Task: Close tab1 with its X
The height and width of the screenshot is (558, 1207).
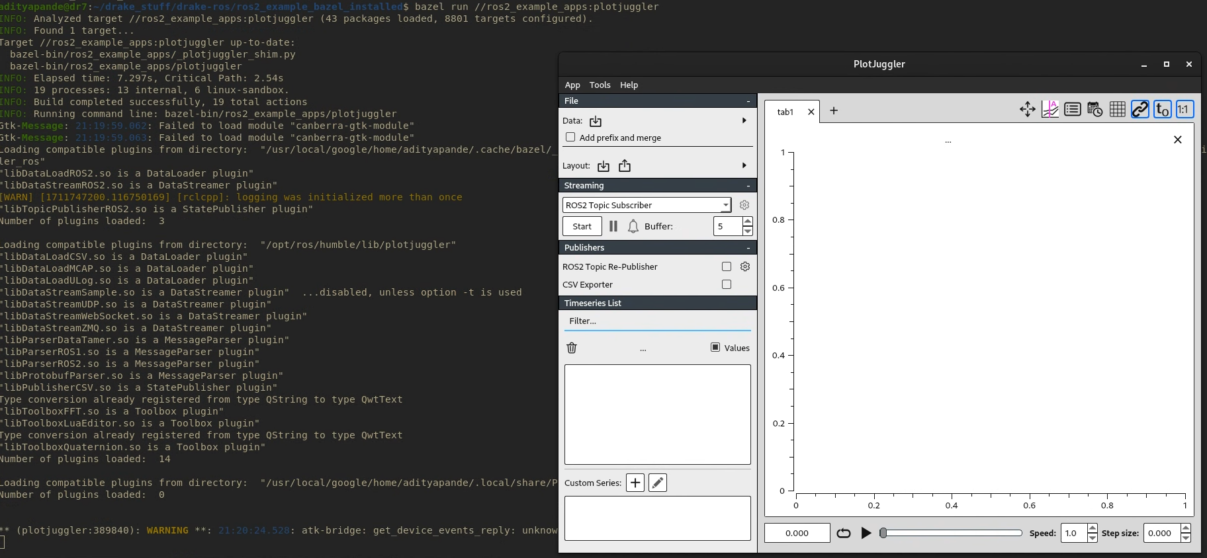Action: click(811, 112)
